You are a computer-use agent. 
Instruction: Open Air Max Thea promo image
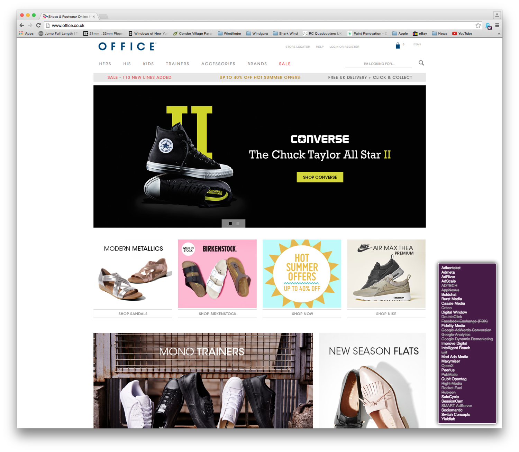click(386, 274)
